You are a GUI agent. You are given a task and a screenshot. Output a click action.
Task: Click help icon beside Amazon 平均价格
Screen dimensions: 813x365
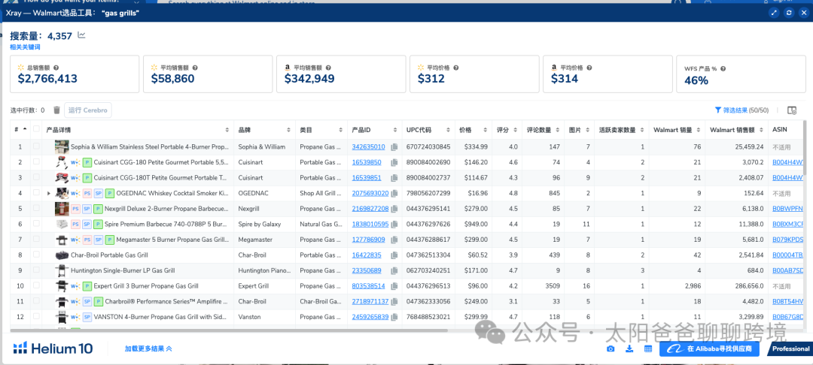(589, 68)
